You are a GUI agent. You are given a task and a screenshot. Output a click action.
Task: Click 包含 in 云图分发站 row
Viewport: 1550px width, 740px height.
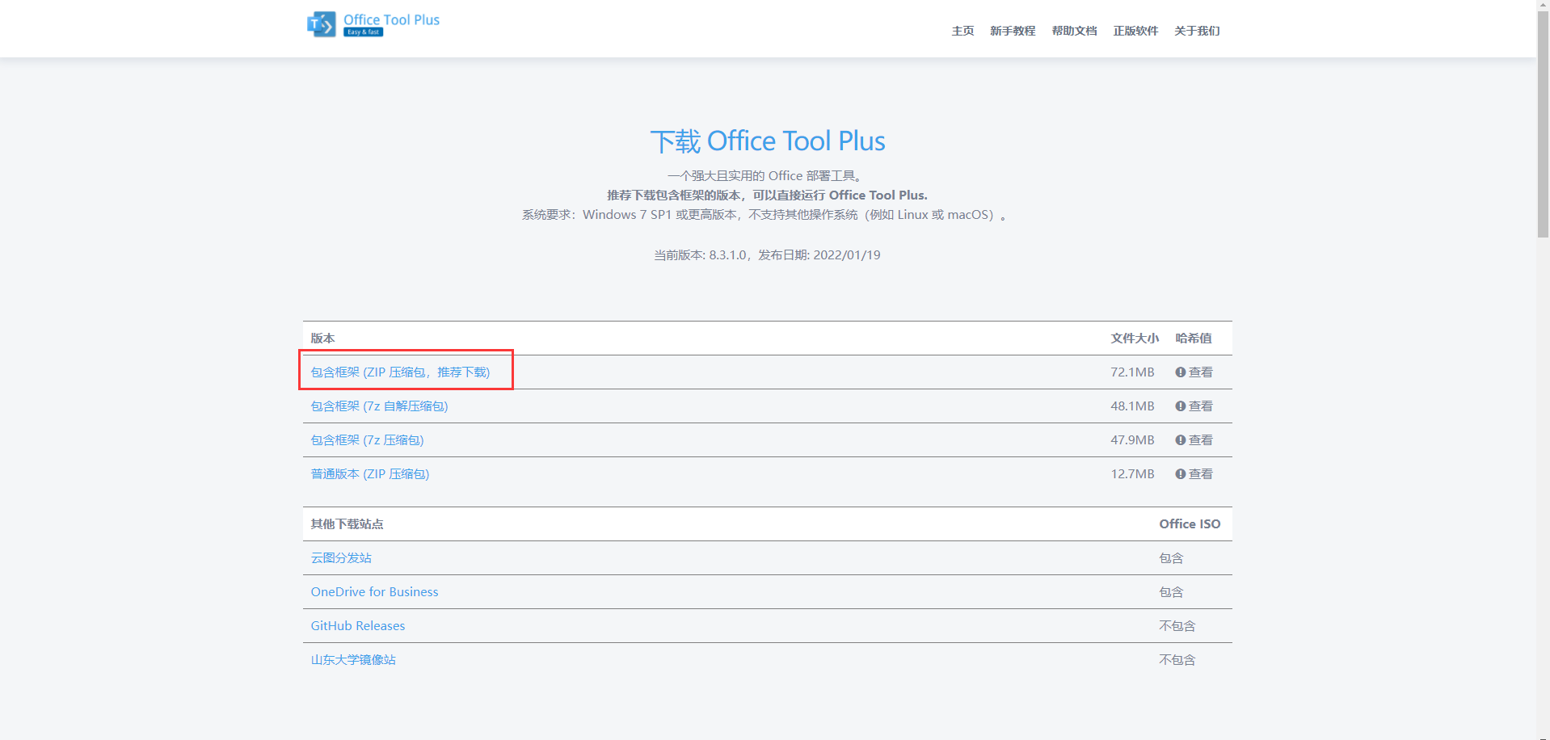coord(1171,558)
